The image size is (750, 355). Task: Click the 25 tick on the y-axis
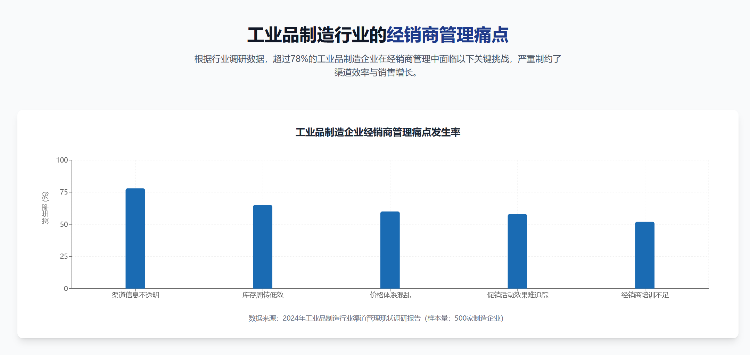[x=64, y=256]
